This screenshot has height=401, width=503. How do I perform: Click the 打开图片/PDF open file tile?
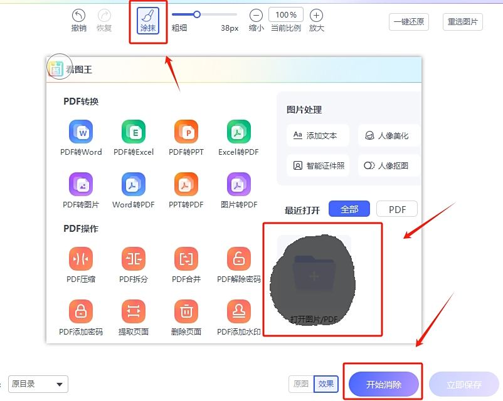tap(314, 280)
